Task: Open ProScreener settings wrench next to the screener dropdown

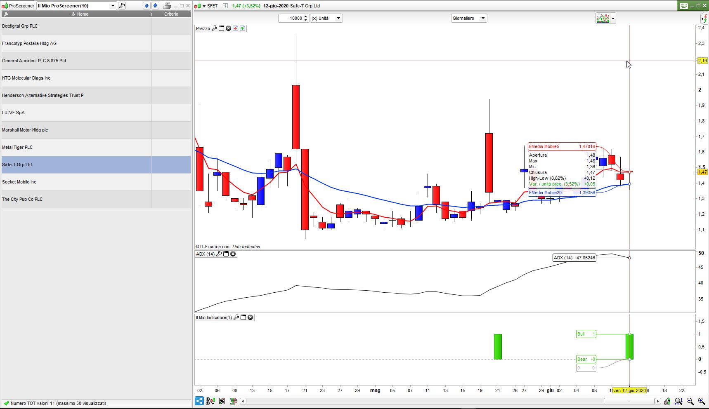Action: coord(122,6)
